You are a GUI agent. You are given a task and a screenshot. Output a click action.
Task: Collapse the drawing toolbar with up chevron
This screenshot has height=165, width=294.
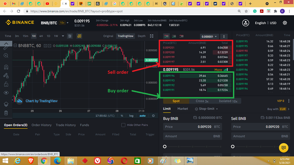(6, 43)
